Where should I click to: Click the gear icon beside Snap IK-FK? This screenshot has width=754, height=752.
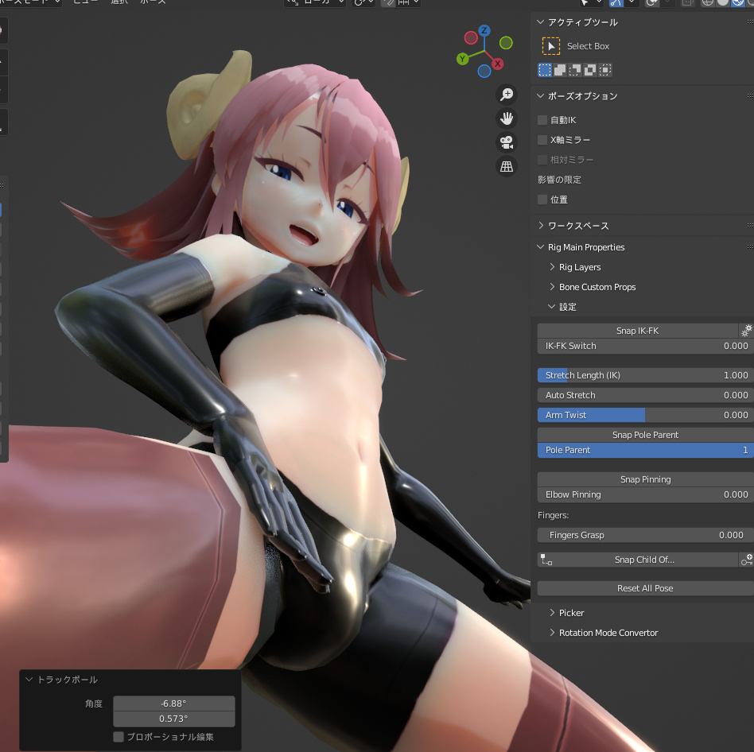click(x=746, y=331)
